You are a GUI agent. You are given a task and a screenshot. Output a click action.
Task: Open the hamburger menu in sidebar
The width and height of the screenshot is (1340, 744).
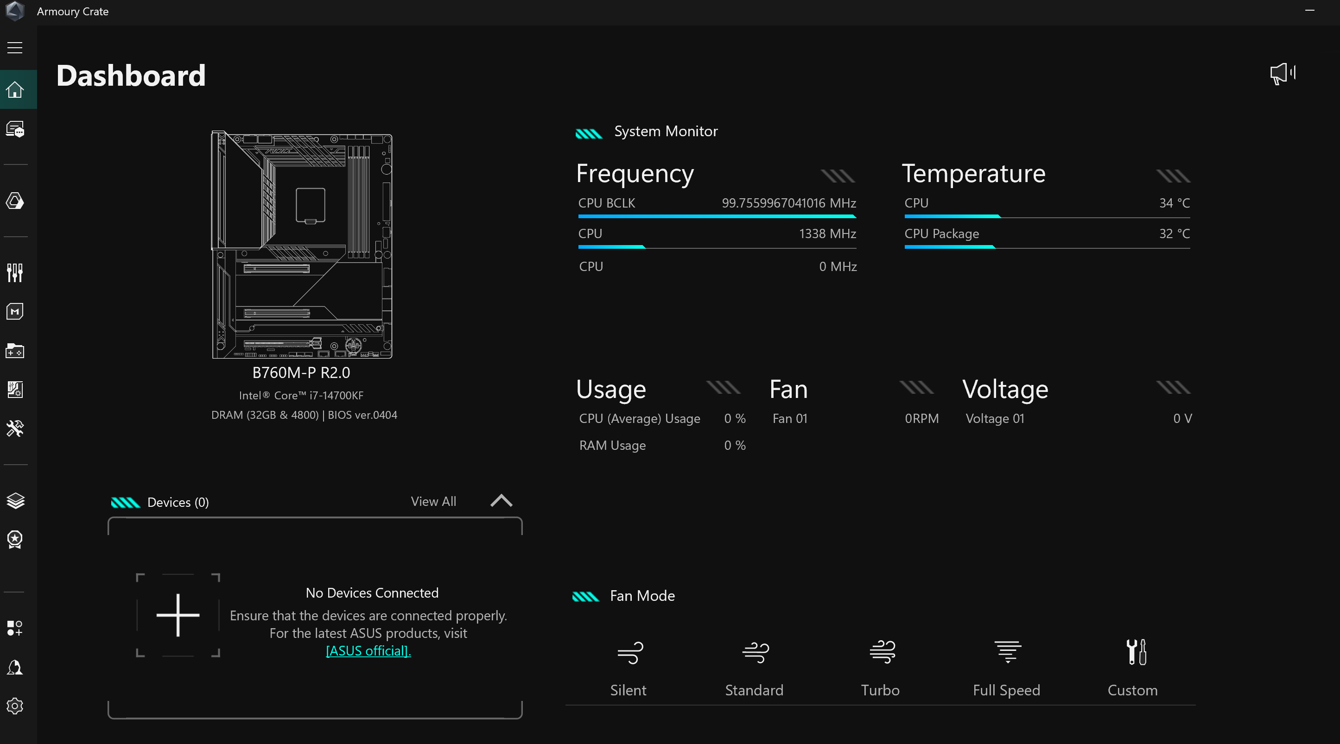[x=14, y=48]
